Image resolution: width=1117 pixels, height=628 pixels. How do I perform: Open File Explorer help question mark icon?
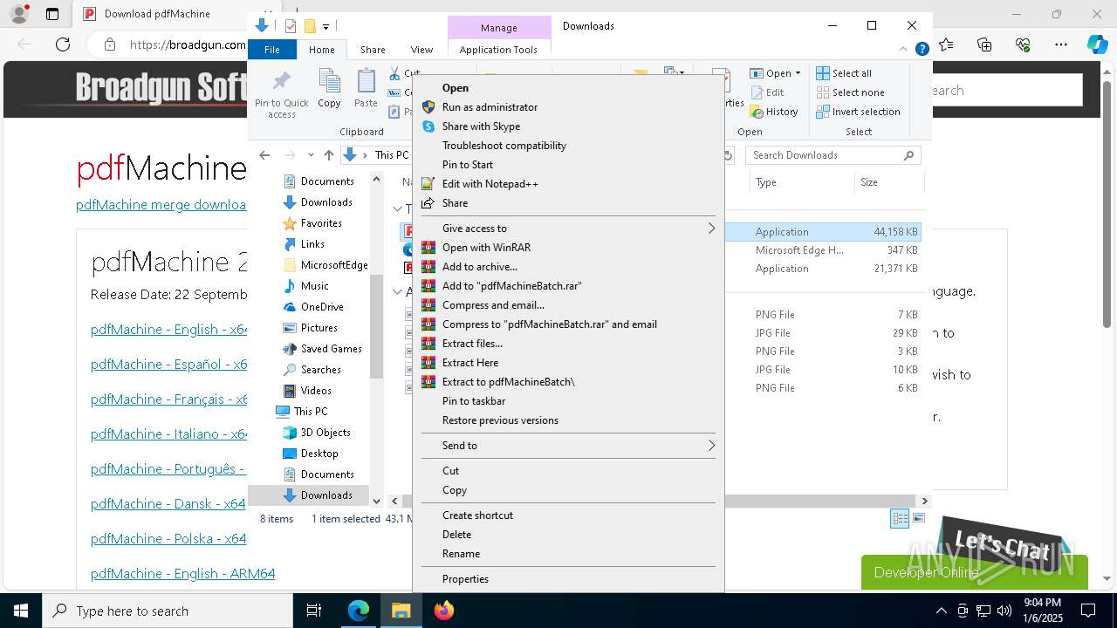(922, 50)
